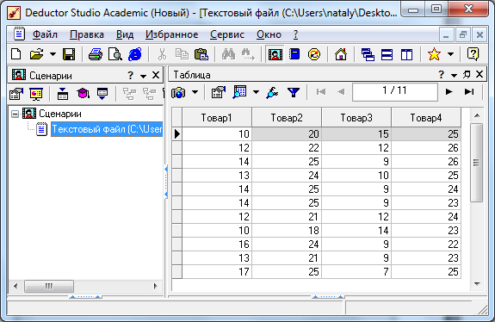Tile windows horizontally icon

387,54
